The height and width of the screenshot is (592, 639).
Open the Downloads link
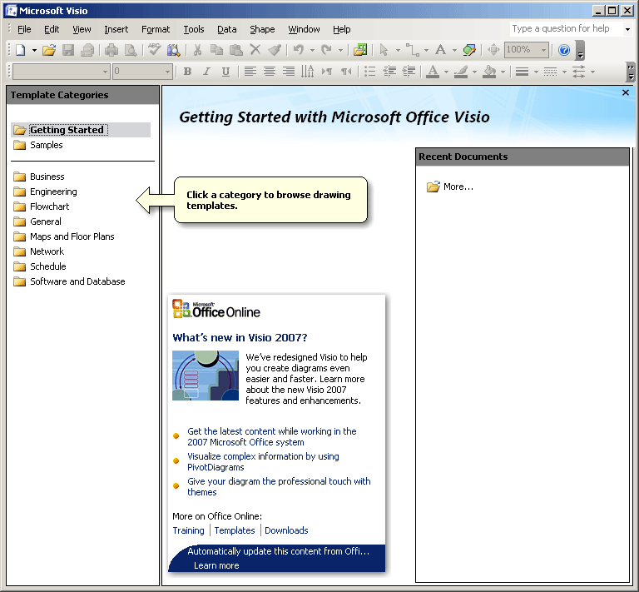pos(286,530)
